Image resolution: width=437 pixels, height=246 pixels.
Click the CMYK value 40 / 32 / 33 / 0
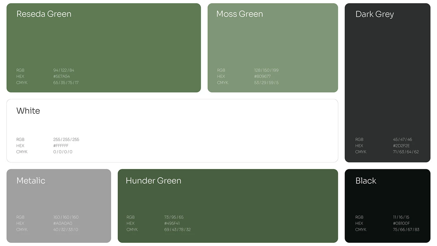click(66, 230)
